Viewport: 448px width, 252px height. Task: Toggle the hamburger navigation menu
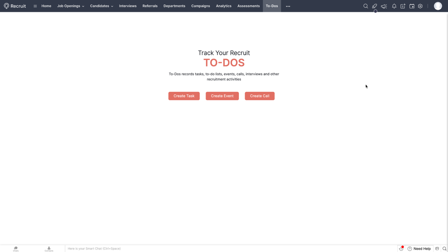pos(35,6)
